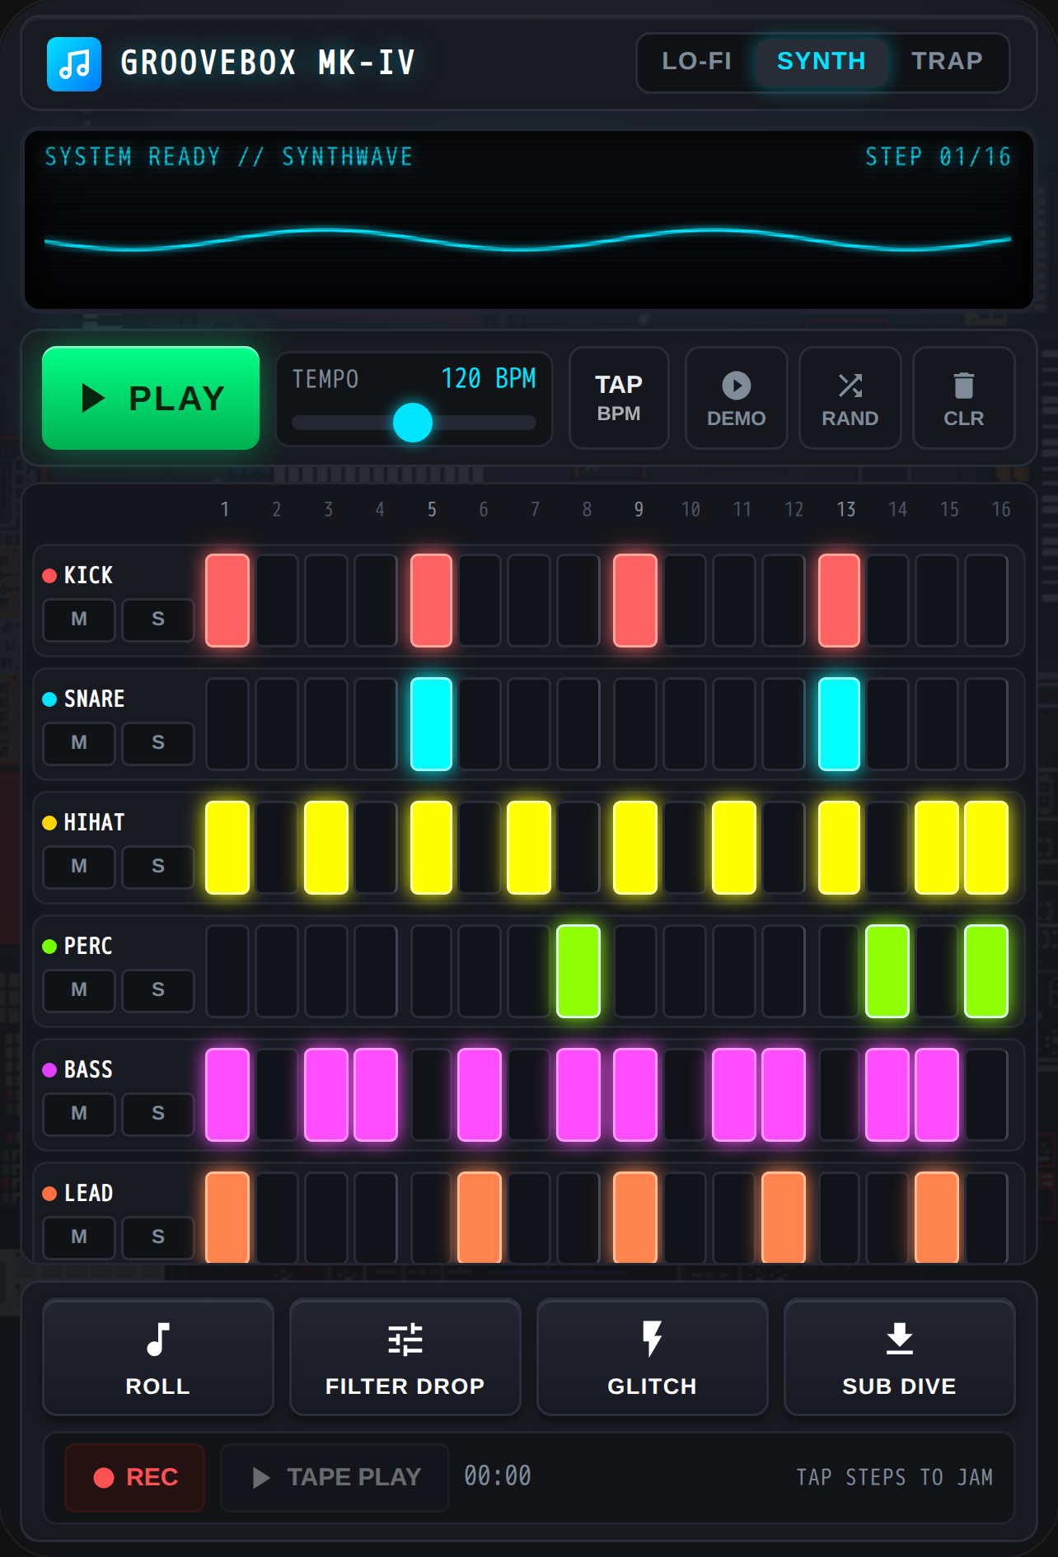Turn off LEAD step 1
1058x1557 pixels.
click(x=227, y=1218)
